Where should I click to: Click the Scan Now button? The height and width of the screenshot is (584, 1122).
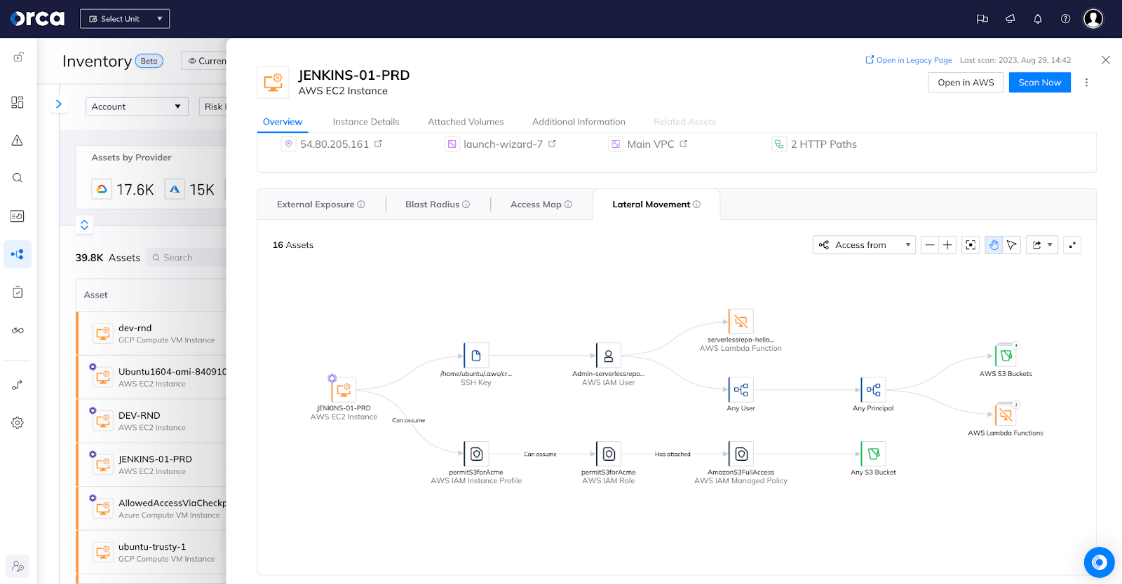[1039, 83]
